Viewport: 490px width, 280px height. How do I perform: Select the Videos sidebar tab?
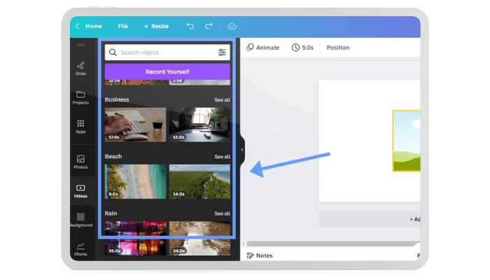[x=80, y=191]
